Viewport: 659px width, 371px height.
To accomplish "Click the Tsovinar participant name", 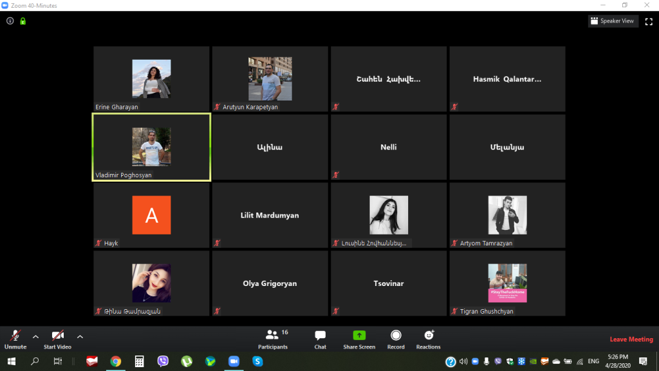I will pos(389,283).
